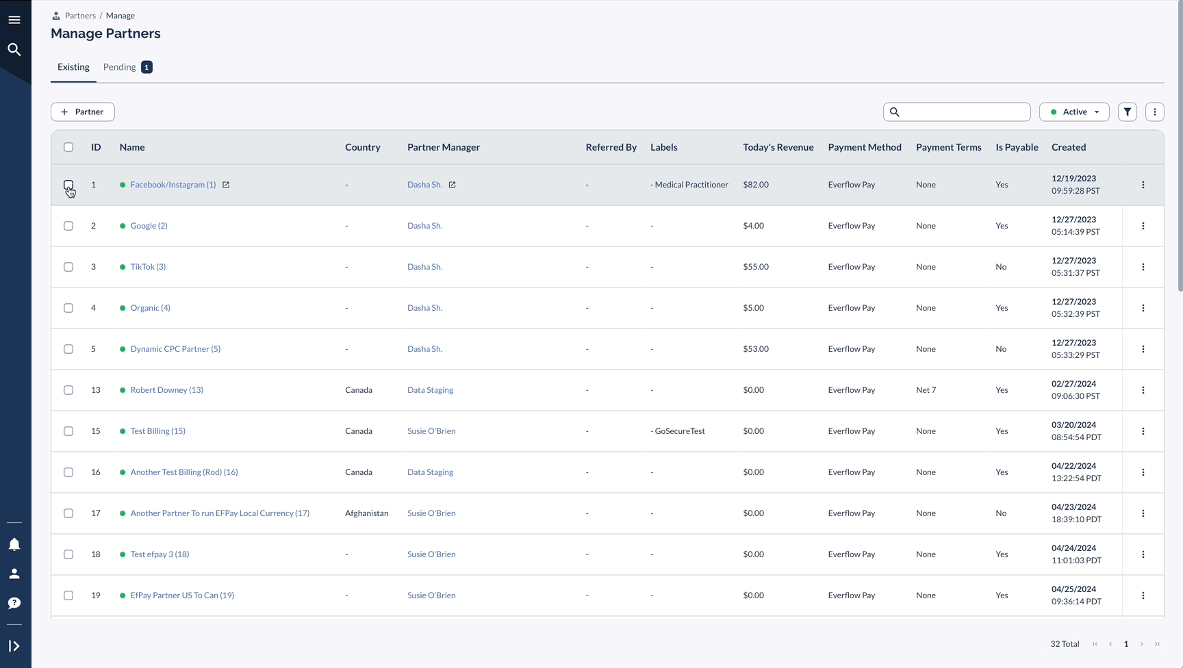Screen dimensions: 1183x668
Task: Open the TikTok (3) partner link
Action: click(x=148, y=267)
